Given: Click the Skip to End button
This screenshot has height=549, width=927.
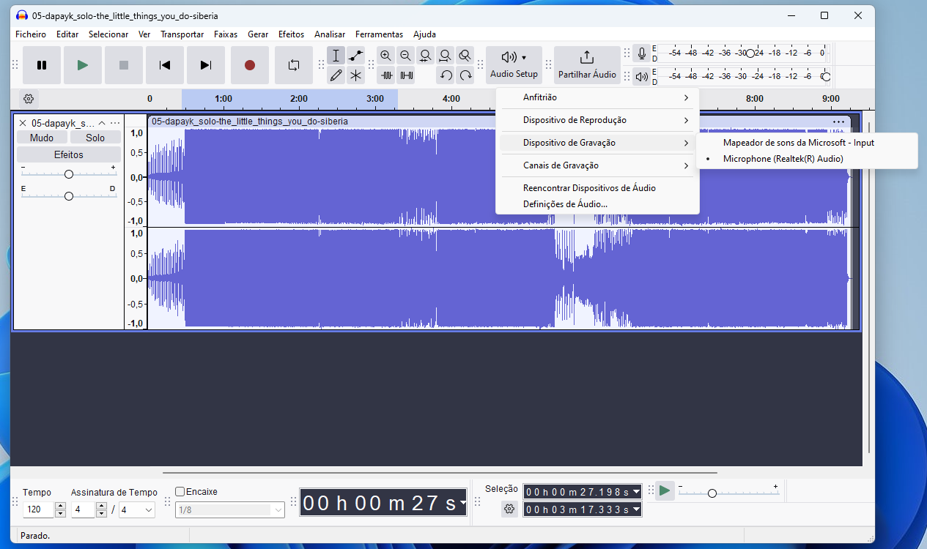Looking at the screenshot, I should pyautogui.click(x=206, y=65).
